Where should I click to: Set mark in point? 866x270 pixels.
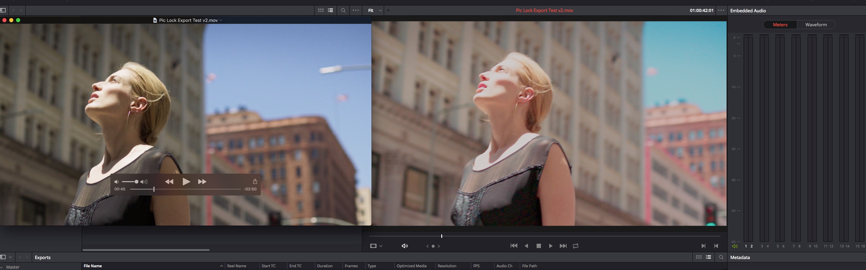pyautogui.click(x=703, y=246)
